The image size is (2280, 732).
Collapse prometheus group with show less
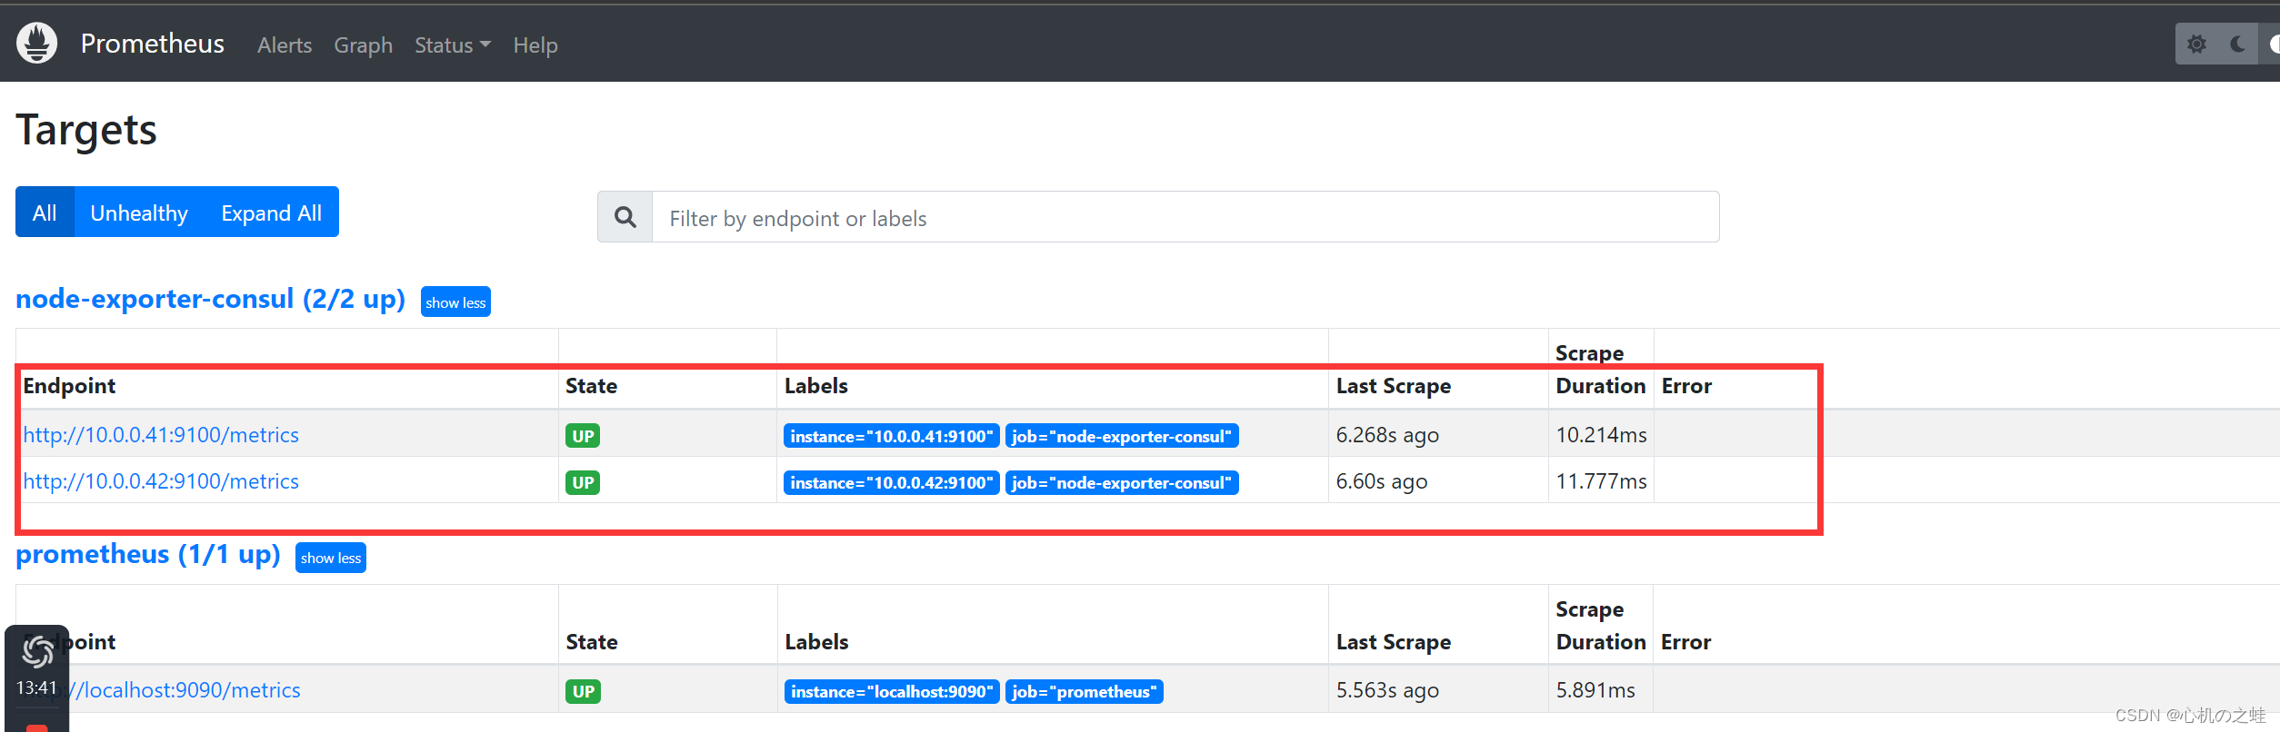tap(331, 558)
